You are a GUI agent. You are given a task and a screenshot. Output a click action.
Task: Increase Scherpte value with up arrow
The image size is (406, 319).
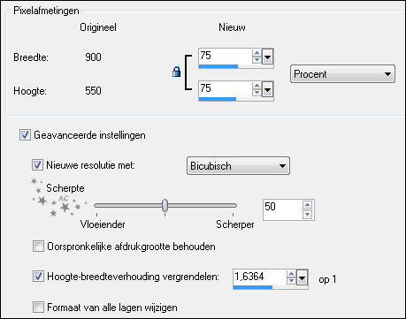(x=307, y=205)
